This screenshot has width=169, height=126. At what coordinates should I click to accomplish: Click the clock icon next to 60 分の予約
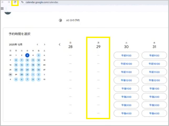pyautogui.click(x=60, y=20)
